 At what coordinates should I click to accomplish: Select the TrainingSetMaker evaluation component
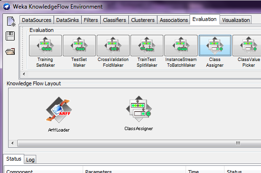45,45
